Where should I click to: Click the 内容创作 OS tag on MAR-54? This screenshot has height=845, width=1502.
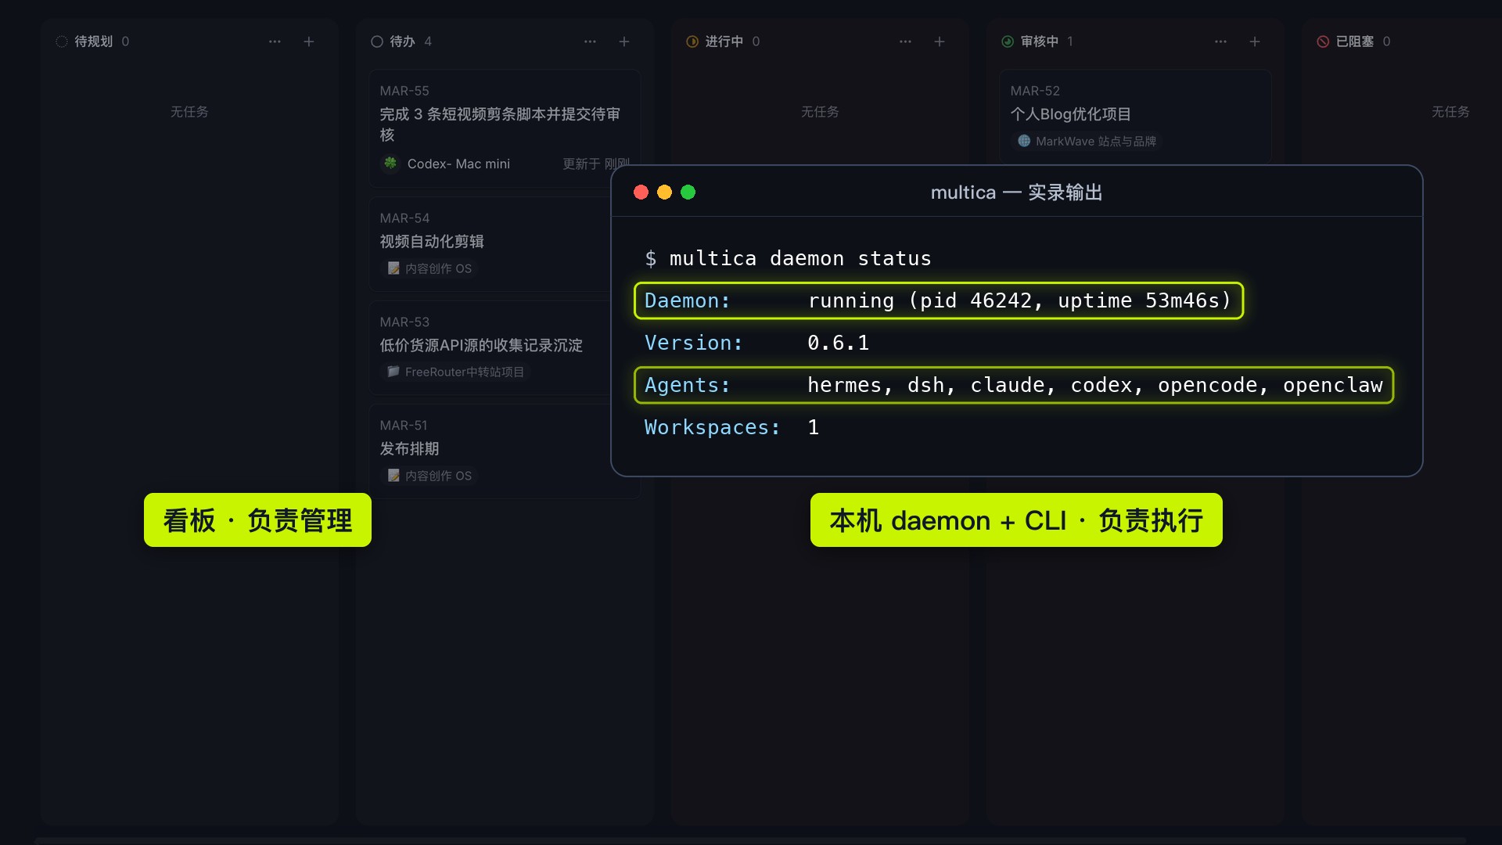pos(430,268)
